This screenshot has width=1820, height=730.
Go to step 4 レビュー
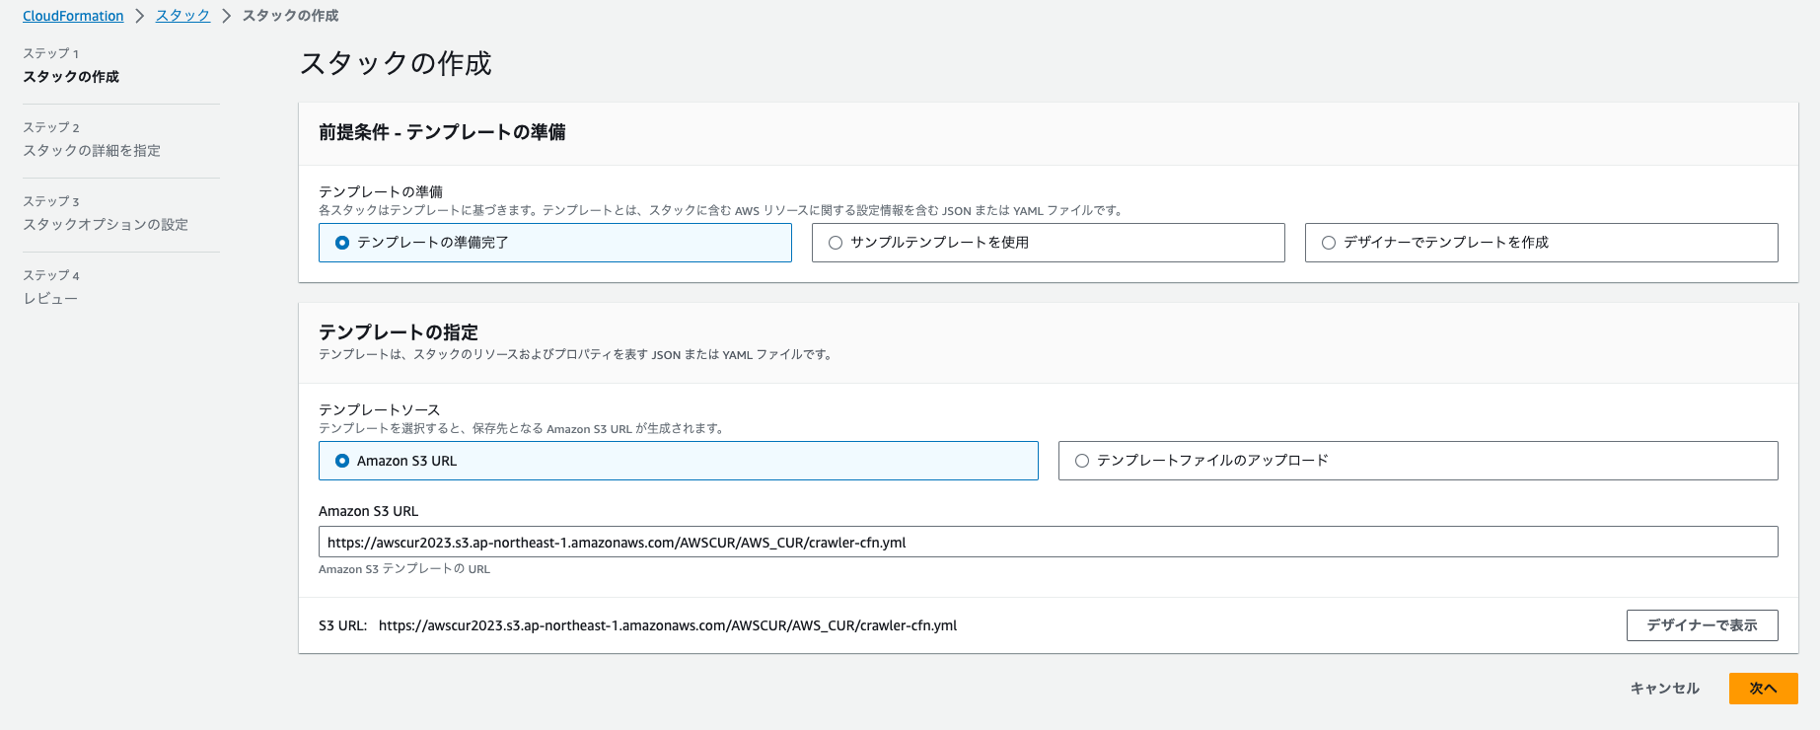[x=50, y=299]
